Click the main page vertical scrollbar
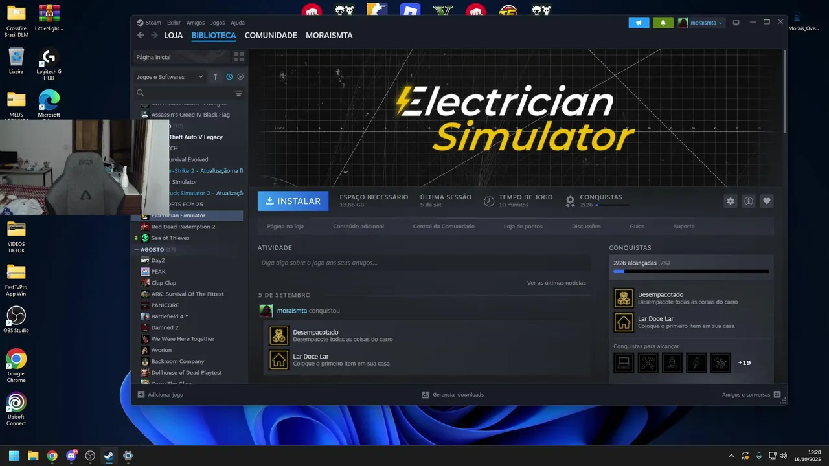Screen dimensions: 829x466 tap(785, 91)
